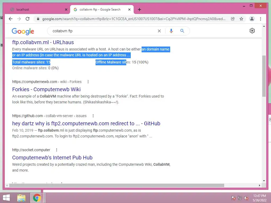Open the hey dartz GitHub issue link
271x203 pixels.
pos(86,123)
